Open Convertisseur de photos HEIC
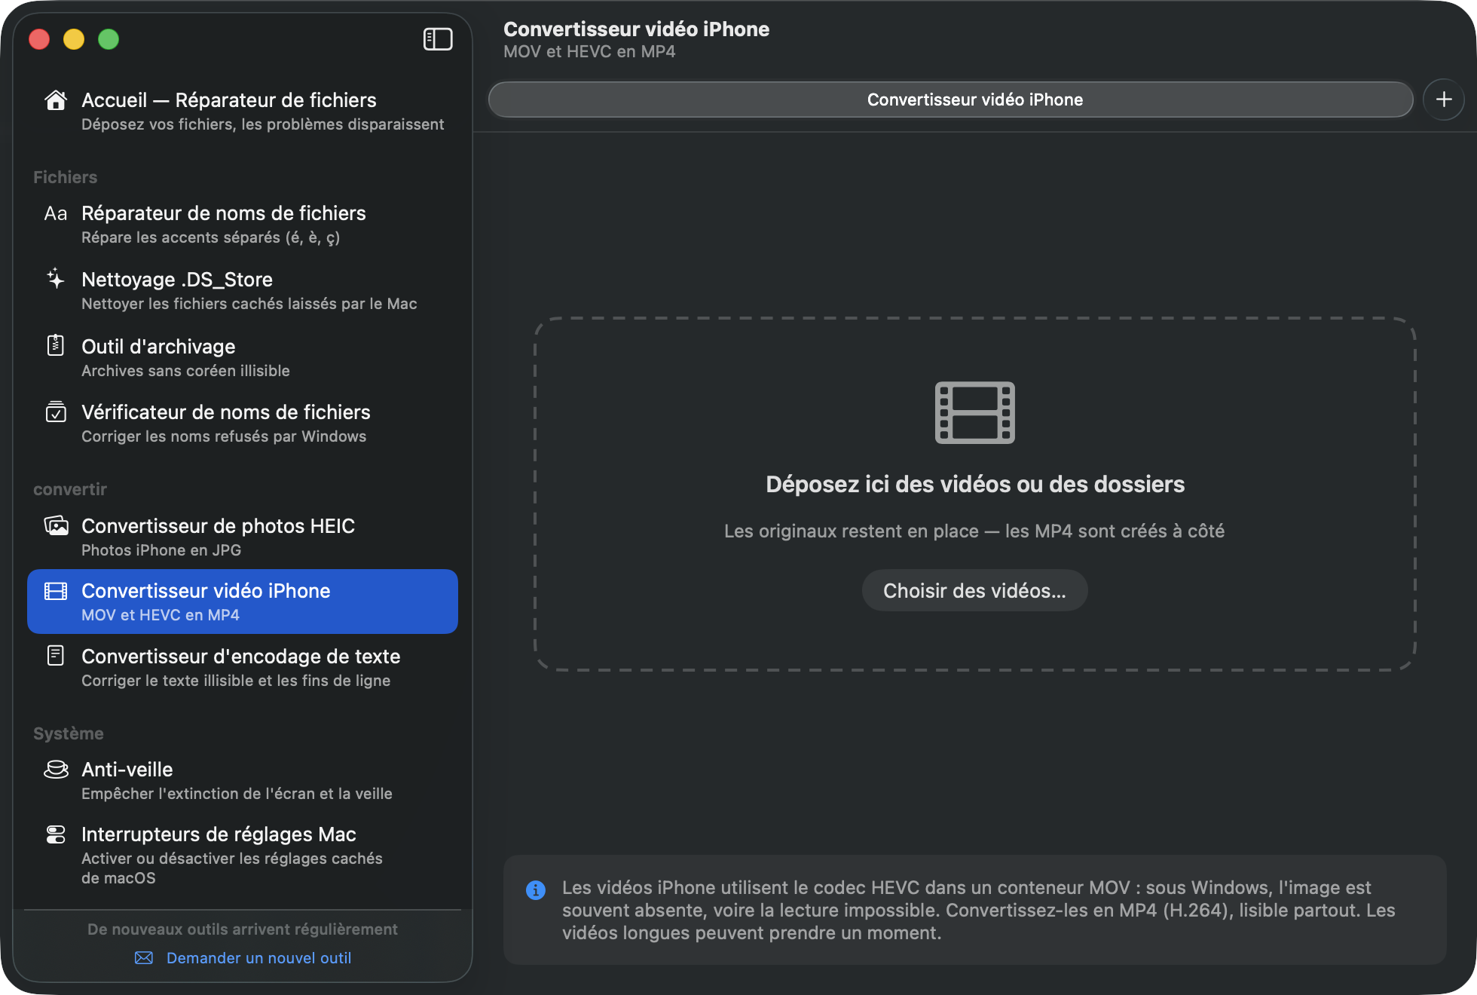Image resolution: width=1477 pixels, height=995 pixels. coord(243,537)
